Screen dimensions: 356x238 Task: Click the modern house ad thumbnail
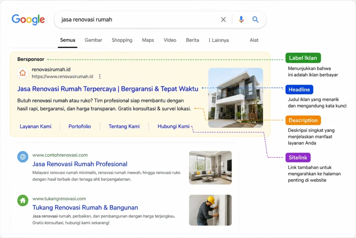tap(235, 98)
